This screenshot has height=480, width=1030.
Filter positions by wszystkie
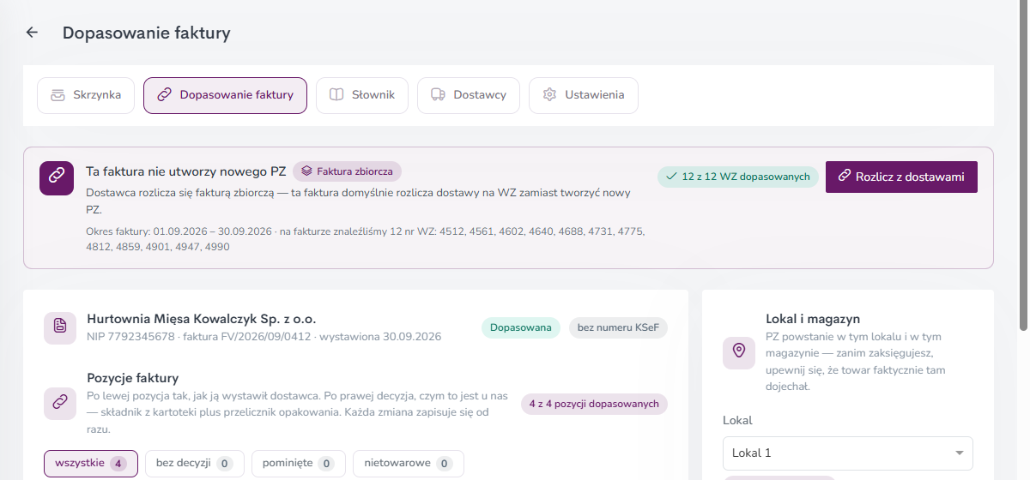(x=91, y=464)
